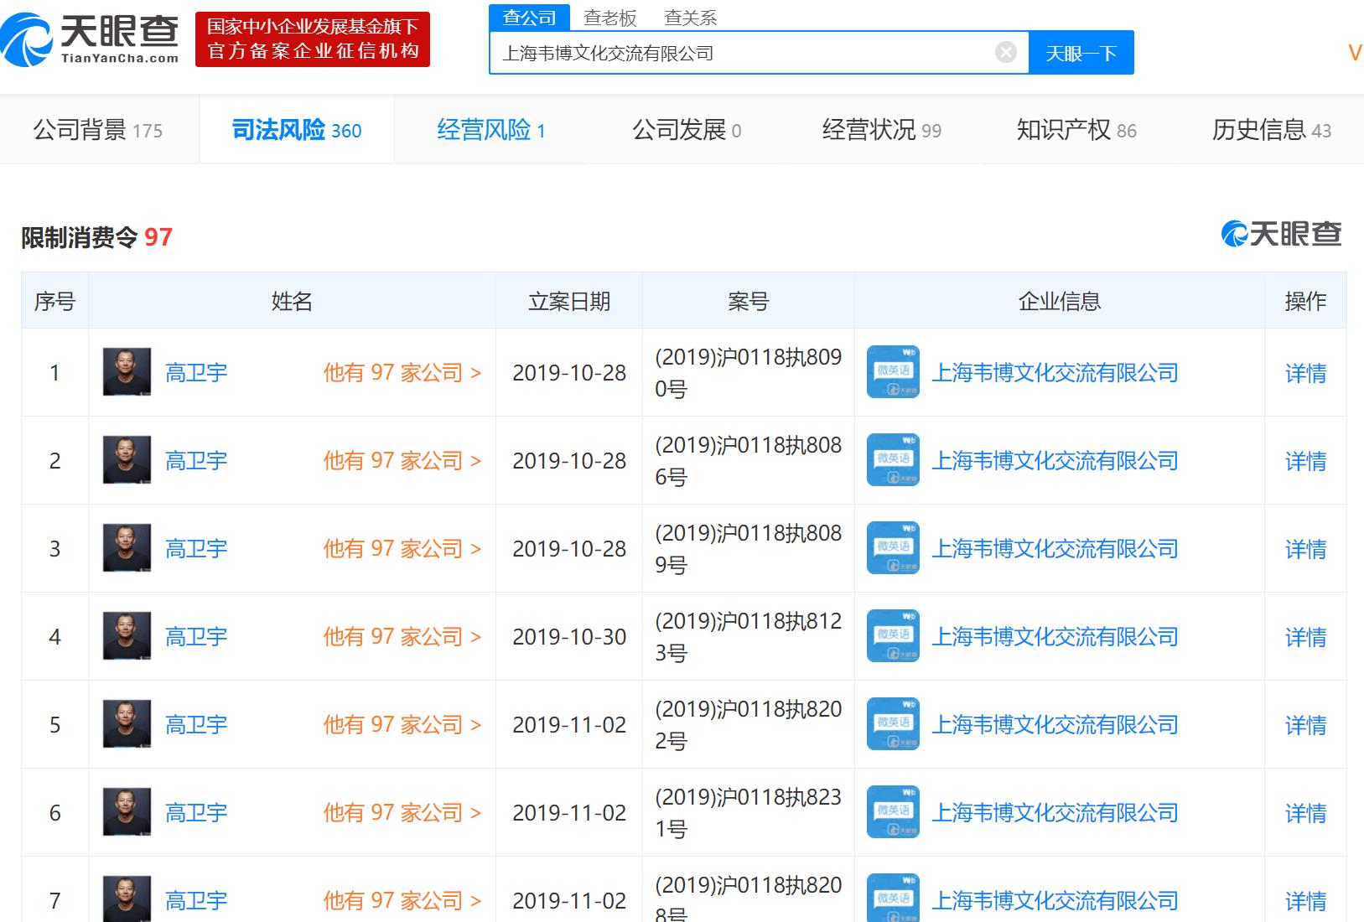Click company logo icon in row 3
The image size is (1364, 922).
[x=893, y=548]
